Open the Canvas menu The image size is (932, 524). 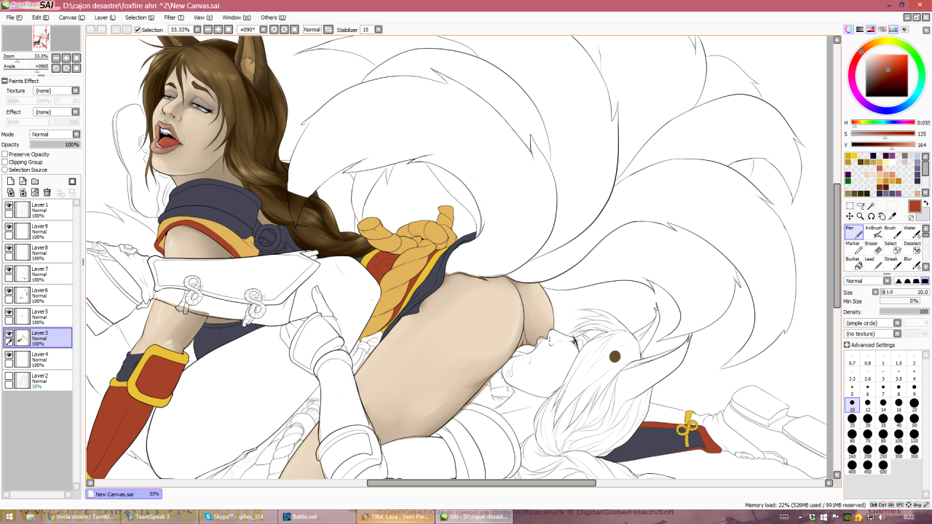point(72,17)
